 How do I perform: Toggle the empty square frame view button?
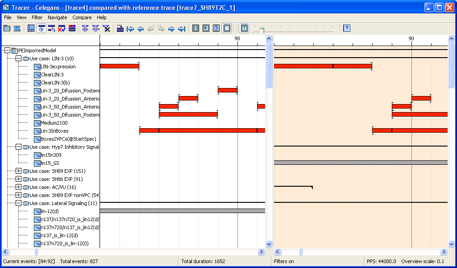[227, 29]
